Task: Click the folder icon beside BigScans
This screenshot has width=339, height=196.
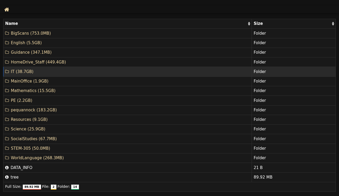Action: pyautogui.click(x=7, y=33)
